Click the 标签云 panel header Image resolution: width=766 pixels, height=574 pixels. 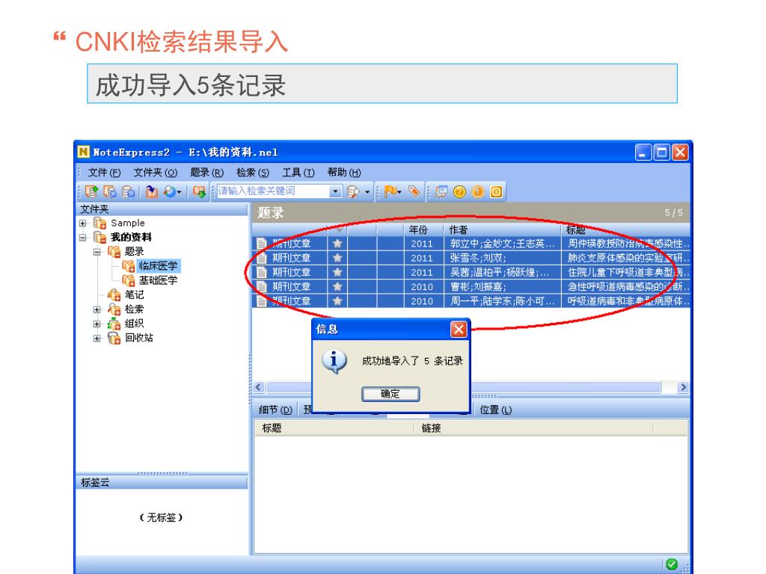[x=162, y=482]
